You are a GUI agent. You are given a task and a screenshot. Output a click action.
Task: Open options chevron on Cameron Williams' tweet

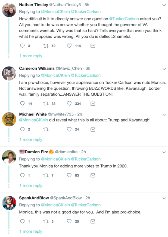coord(164,69)
